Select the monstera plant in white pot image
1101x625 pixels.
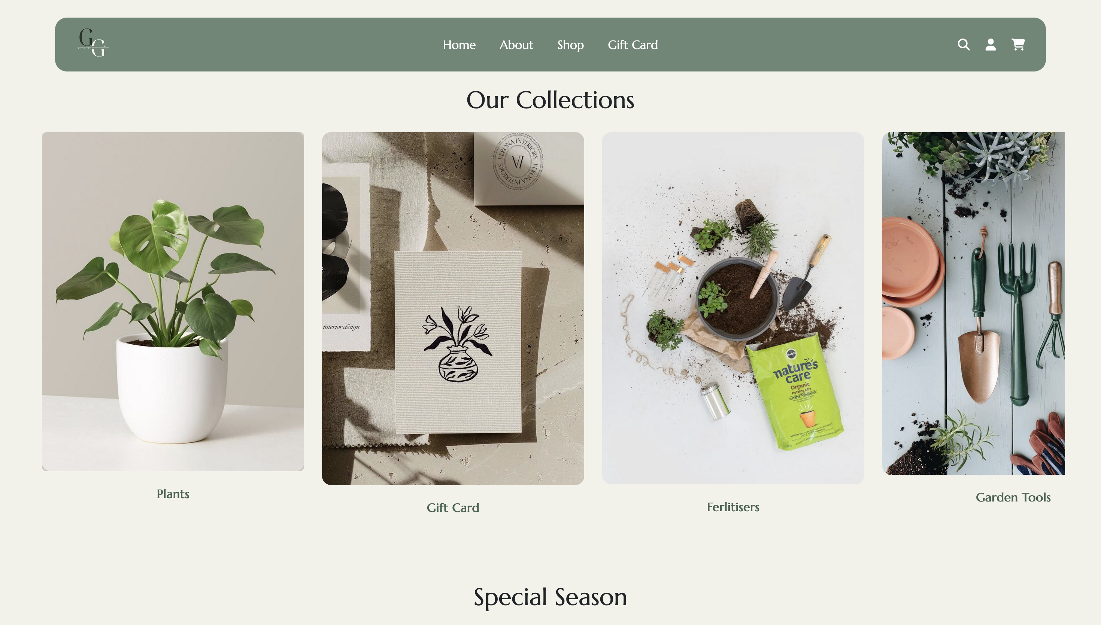[173, 301]
